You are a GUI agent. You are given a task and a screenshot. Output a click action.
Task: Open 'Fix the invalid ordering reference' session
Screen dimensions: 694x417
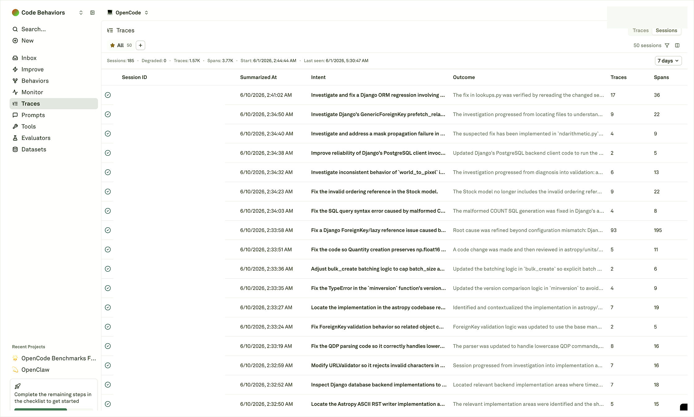pos(374,192)
